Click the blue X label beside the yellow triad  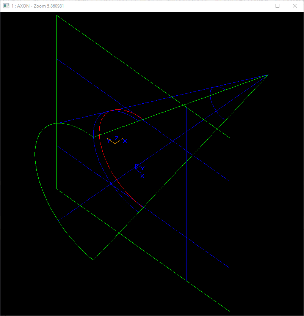(125, 141)
